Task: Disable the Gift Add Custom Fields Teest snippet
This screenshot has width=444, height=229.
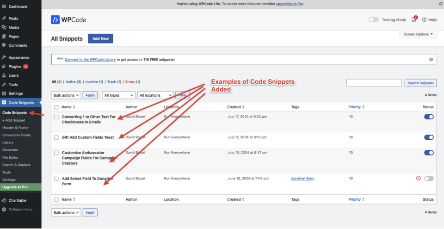Action: click(x=429, y=137)
